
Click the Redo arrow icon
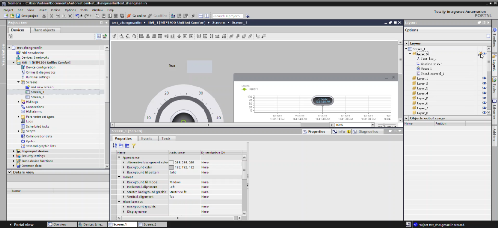(87, 16)
